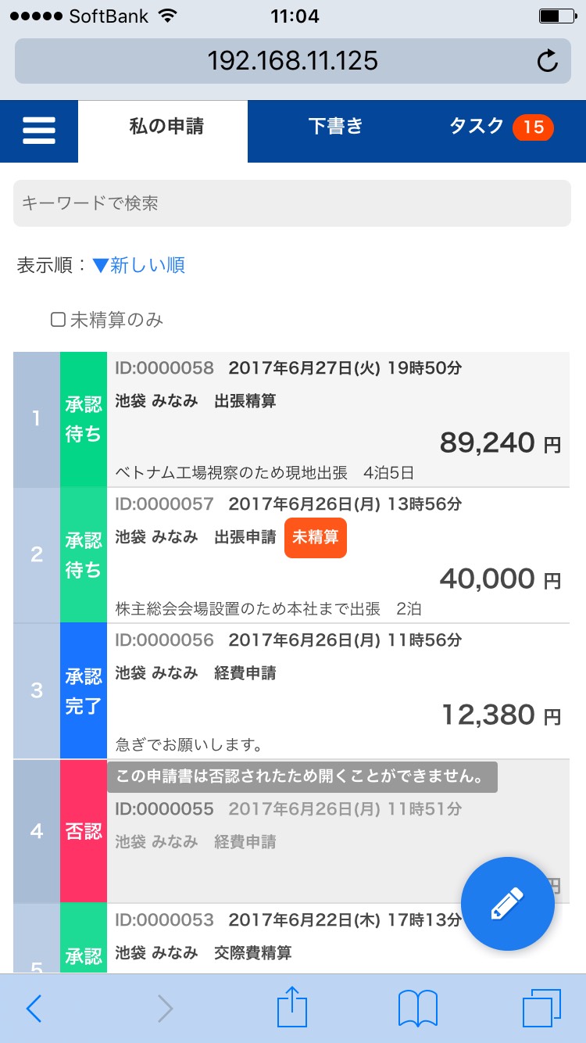This screenshot has width=586, height=1043.
Task: Enable the 未精算のみ checkbox
Action: point(58,320)
